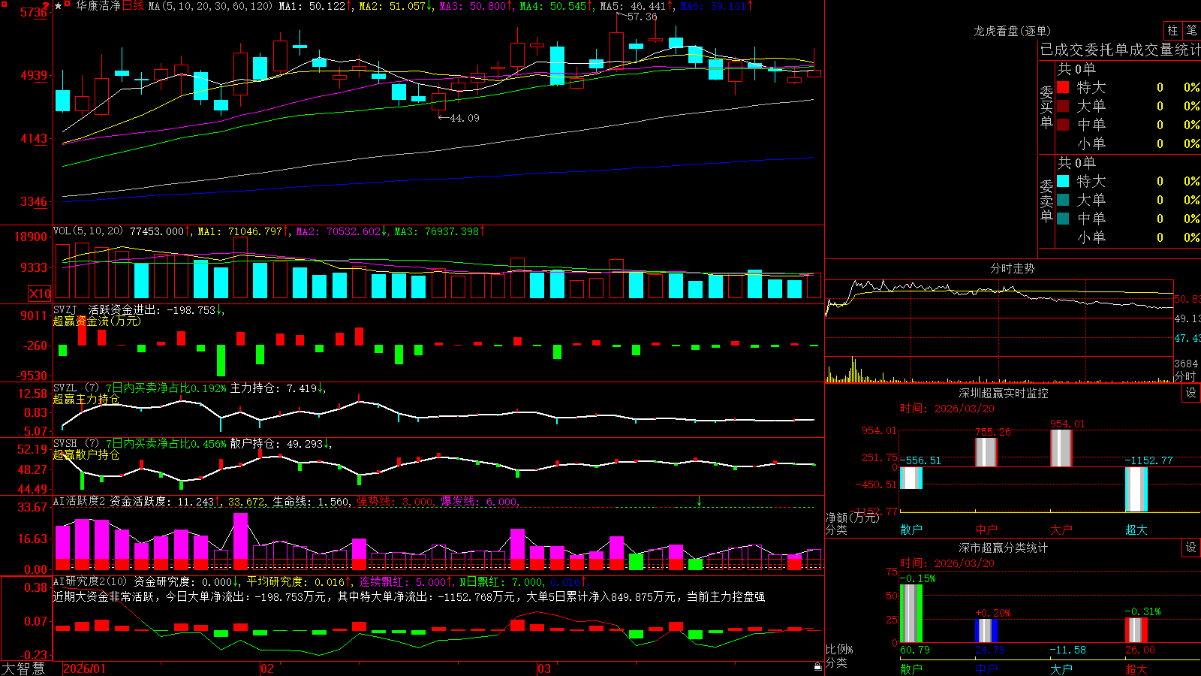Image resolution: width=1201 pixels, height=676 pixels.
Task: Click the 超大 bar showing -1152.77
Action: click(1136, 489)
